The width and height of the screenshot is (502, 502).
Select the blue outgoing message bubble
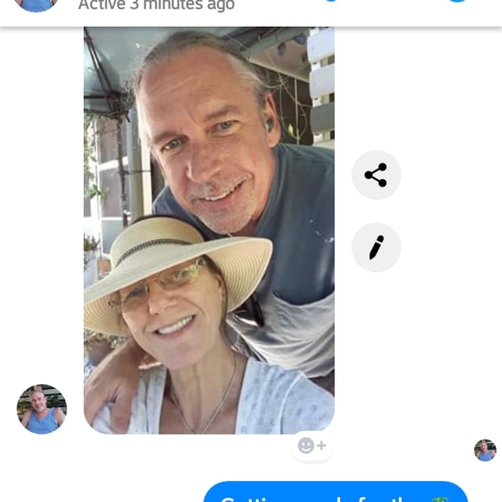[336, 492]
